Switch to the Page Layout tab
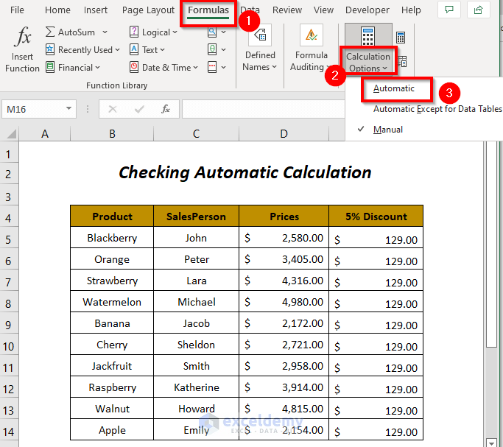Screen dimensions: 503x447 [x=148, y=10]
